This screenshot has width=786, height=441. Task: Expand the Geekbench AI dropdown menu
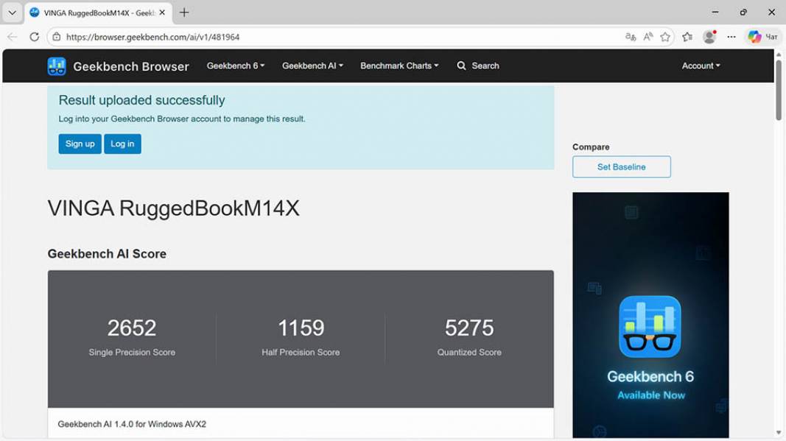(x=312, y=66)
